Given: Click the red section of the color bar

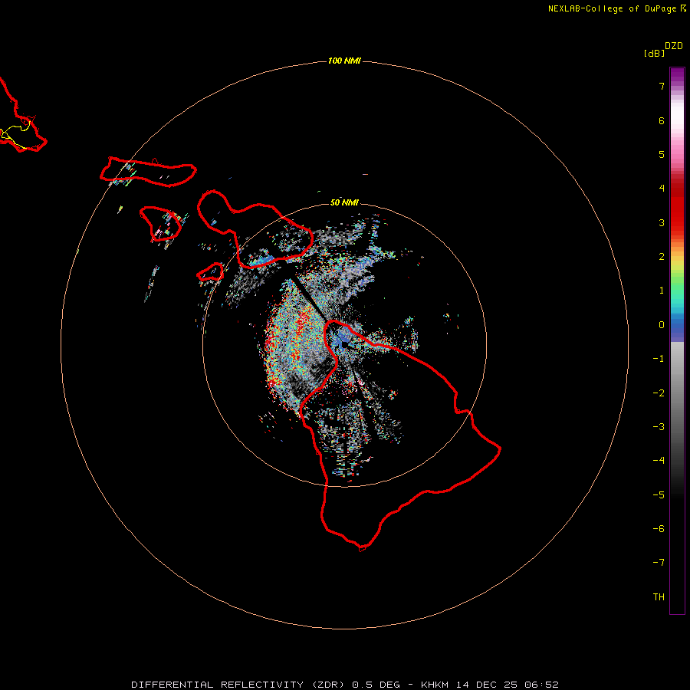Looking at the screenshot, I should 677,207.
